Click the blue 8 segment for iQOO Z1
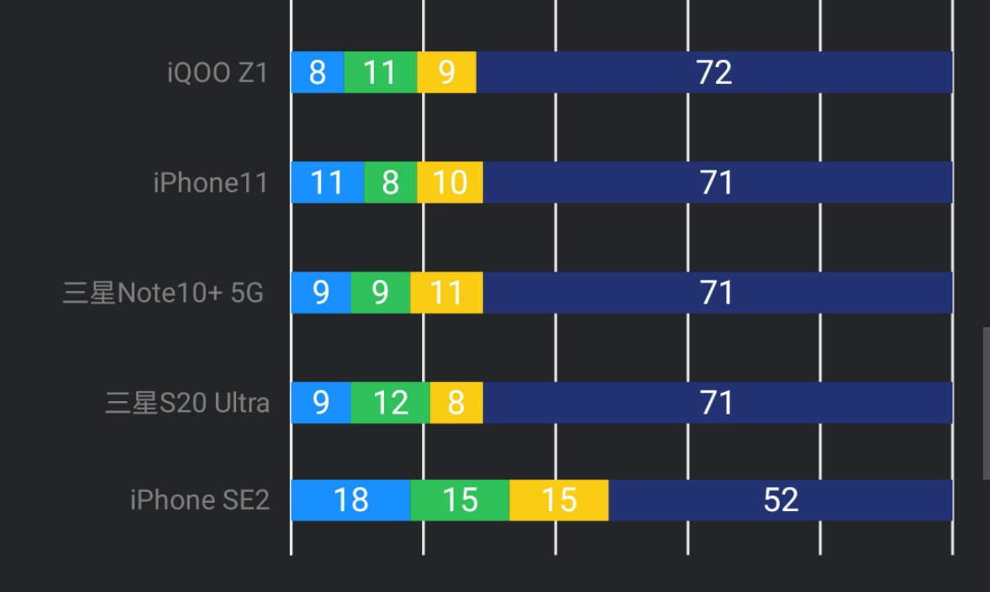The image size is (990, 592). (318, 72)
